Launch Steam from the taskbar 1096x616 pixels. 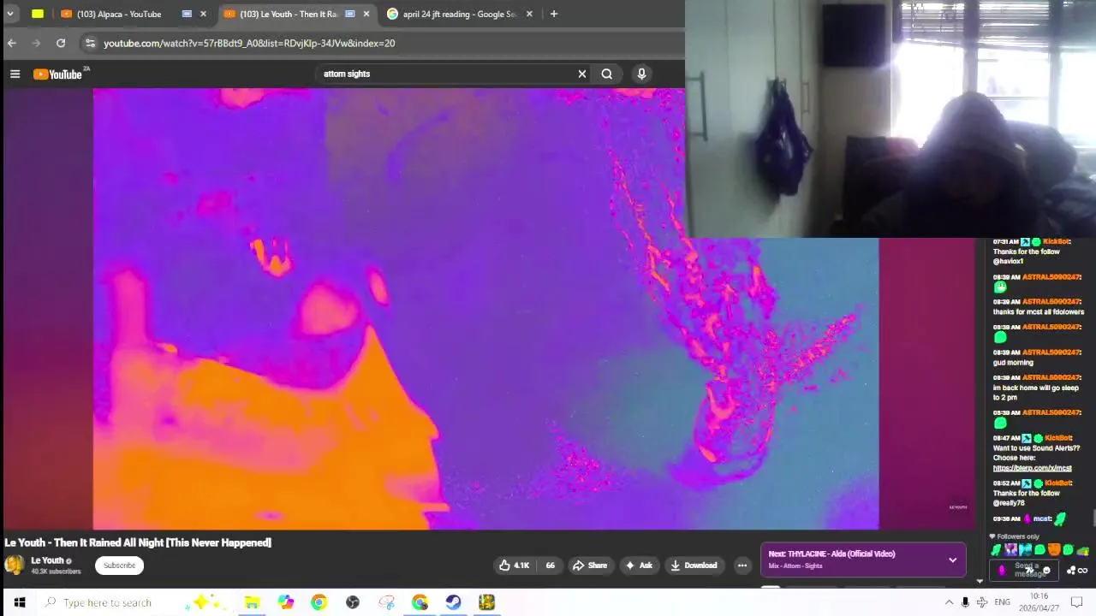click(453, 602)
